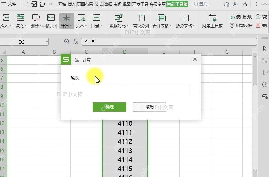Click 问题反馈

[241, 26]
